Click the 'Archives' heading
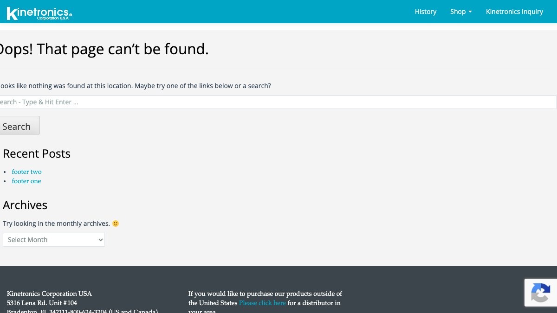The image size is (557, 313). pos(25,205)
